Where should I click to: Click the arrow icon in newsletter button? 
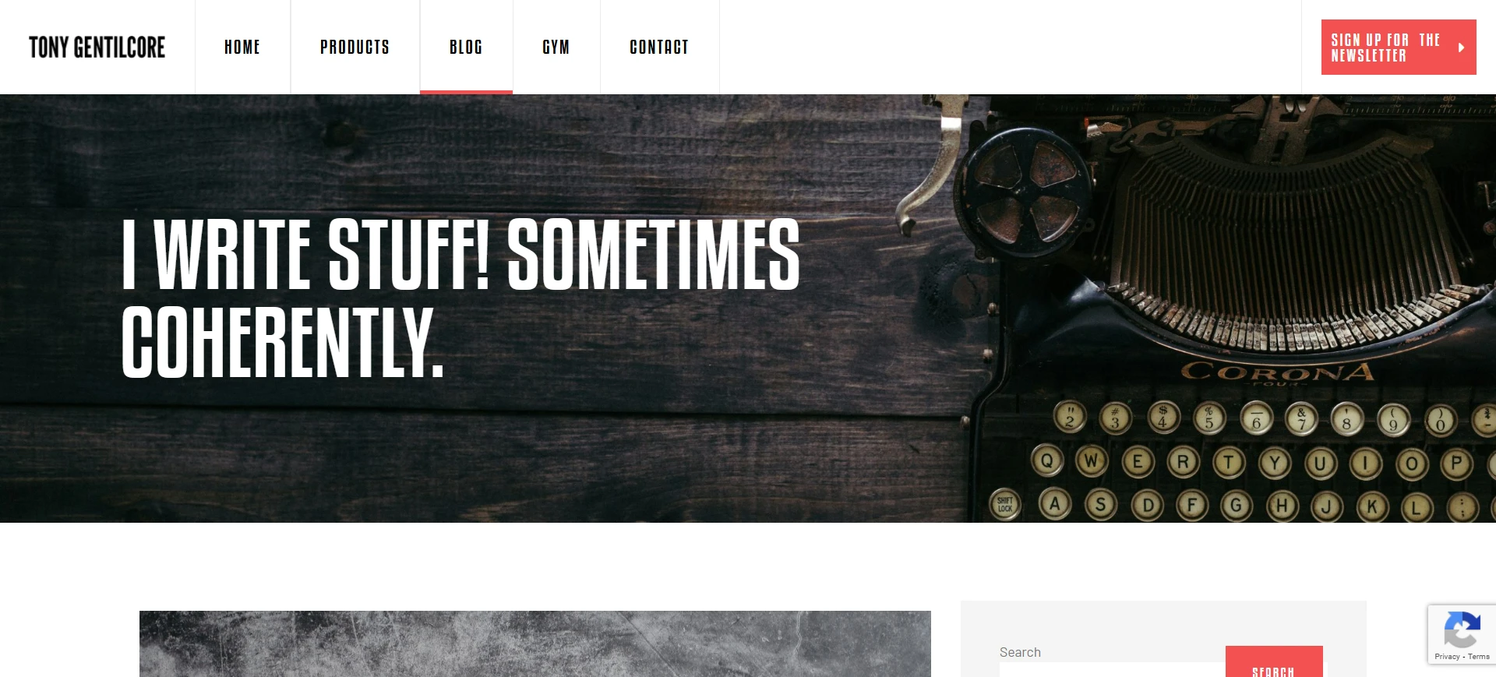[1461, 48]
